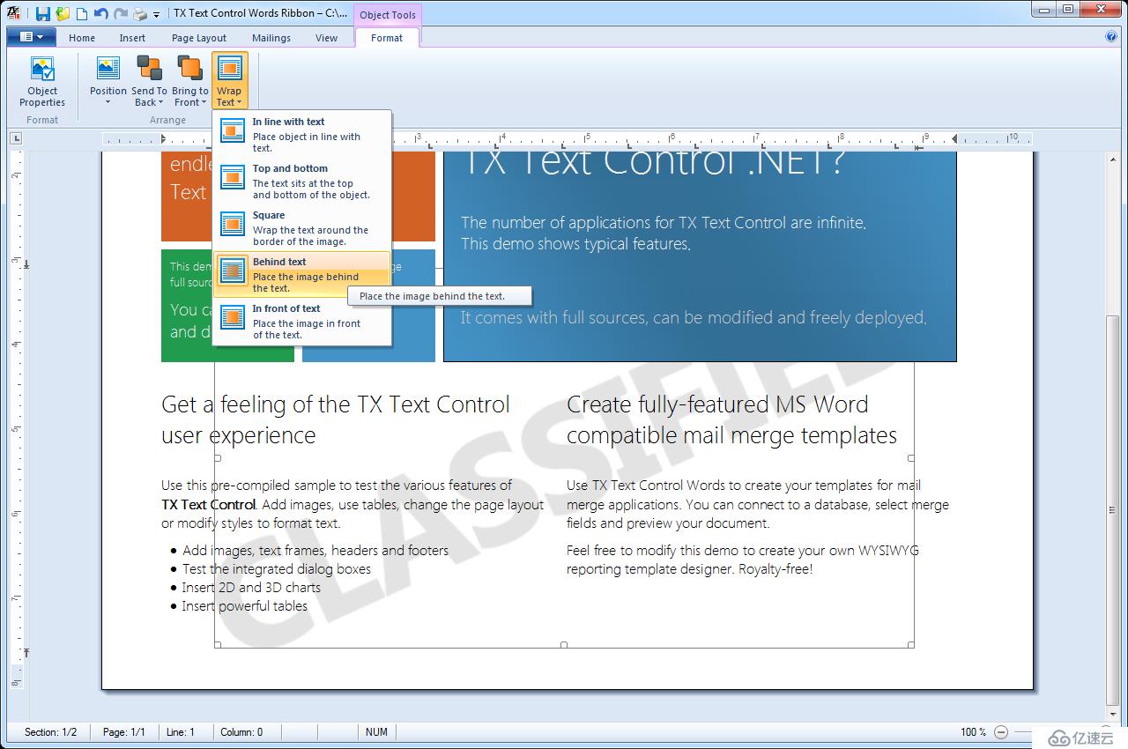Switch to the Home ribbon tab

pyautogui.click(x=82, y=38)
